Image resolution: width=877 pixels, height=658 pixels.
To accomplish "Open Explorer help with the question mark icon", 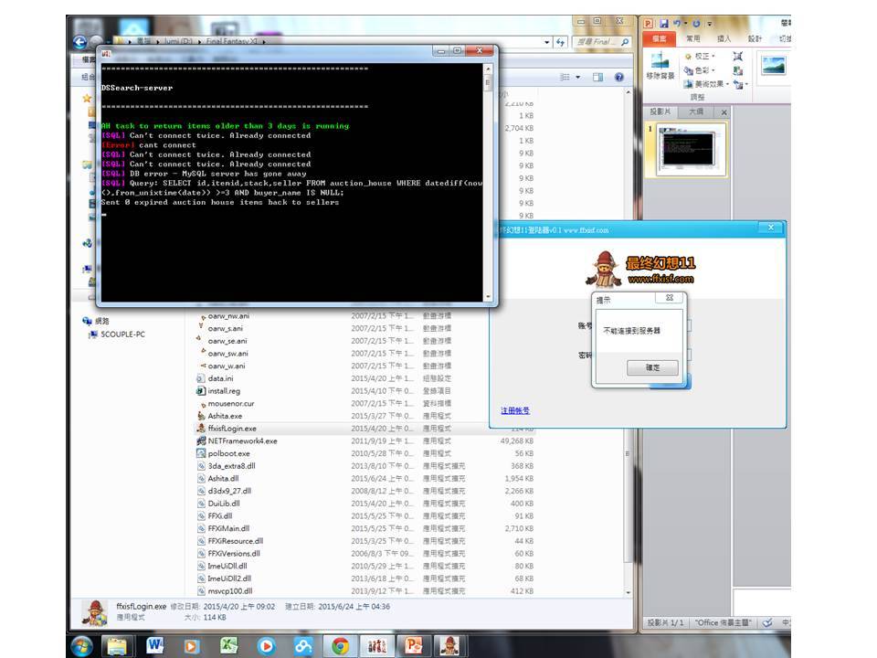I will [619, 77].
